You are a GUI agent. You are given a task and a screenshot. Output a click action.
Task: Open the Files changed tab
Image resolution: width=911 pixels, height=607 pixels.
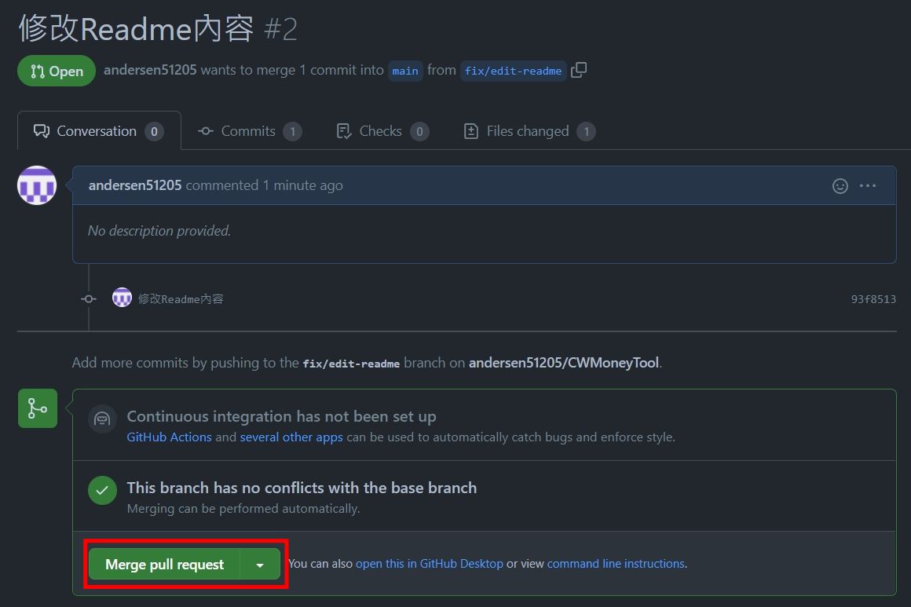(x=529, y=131)
